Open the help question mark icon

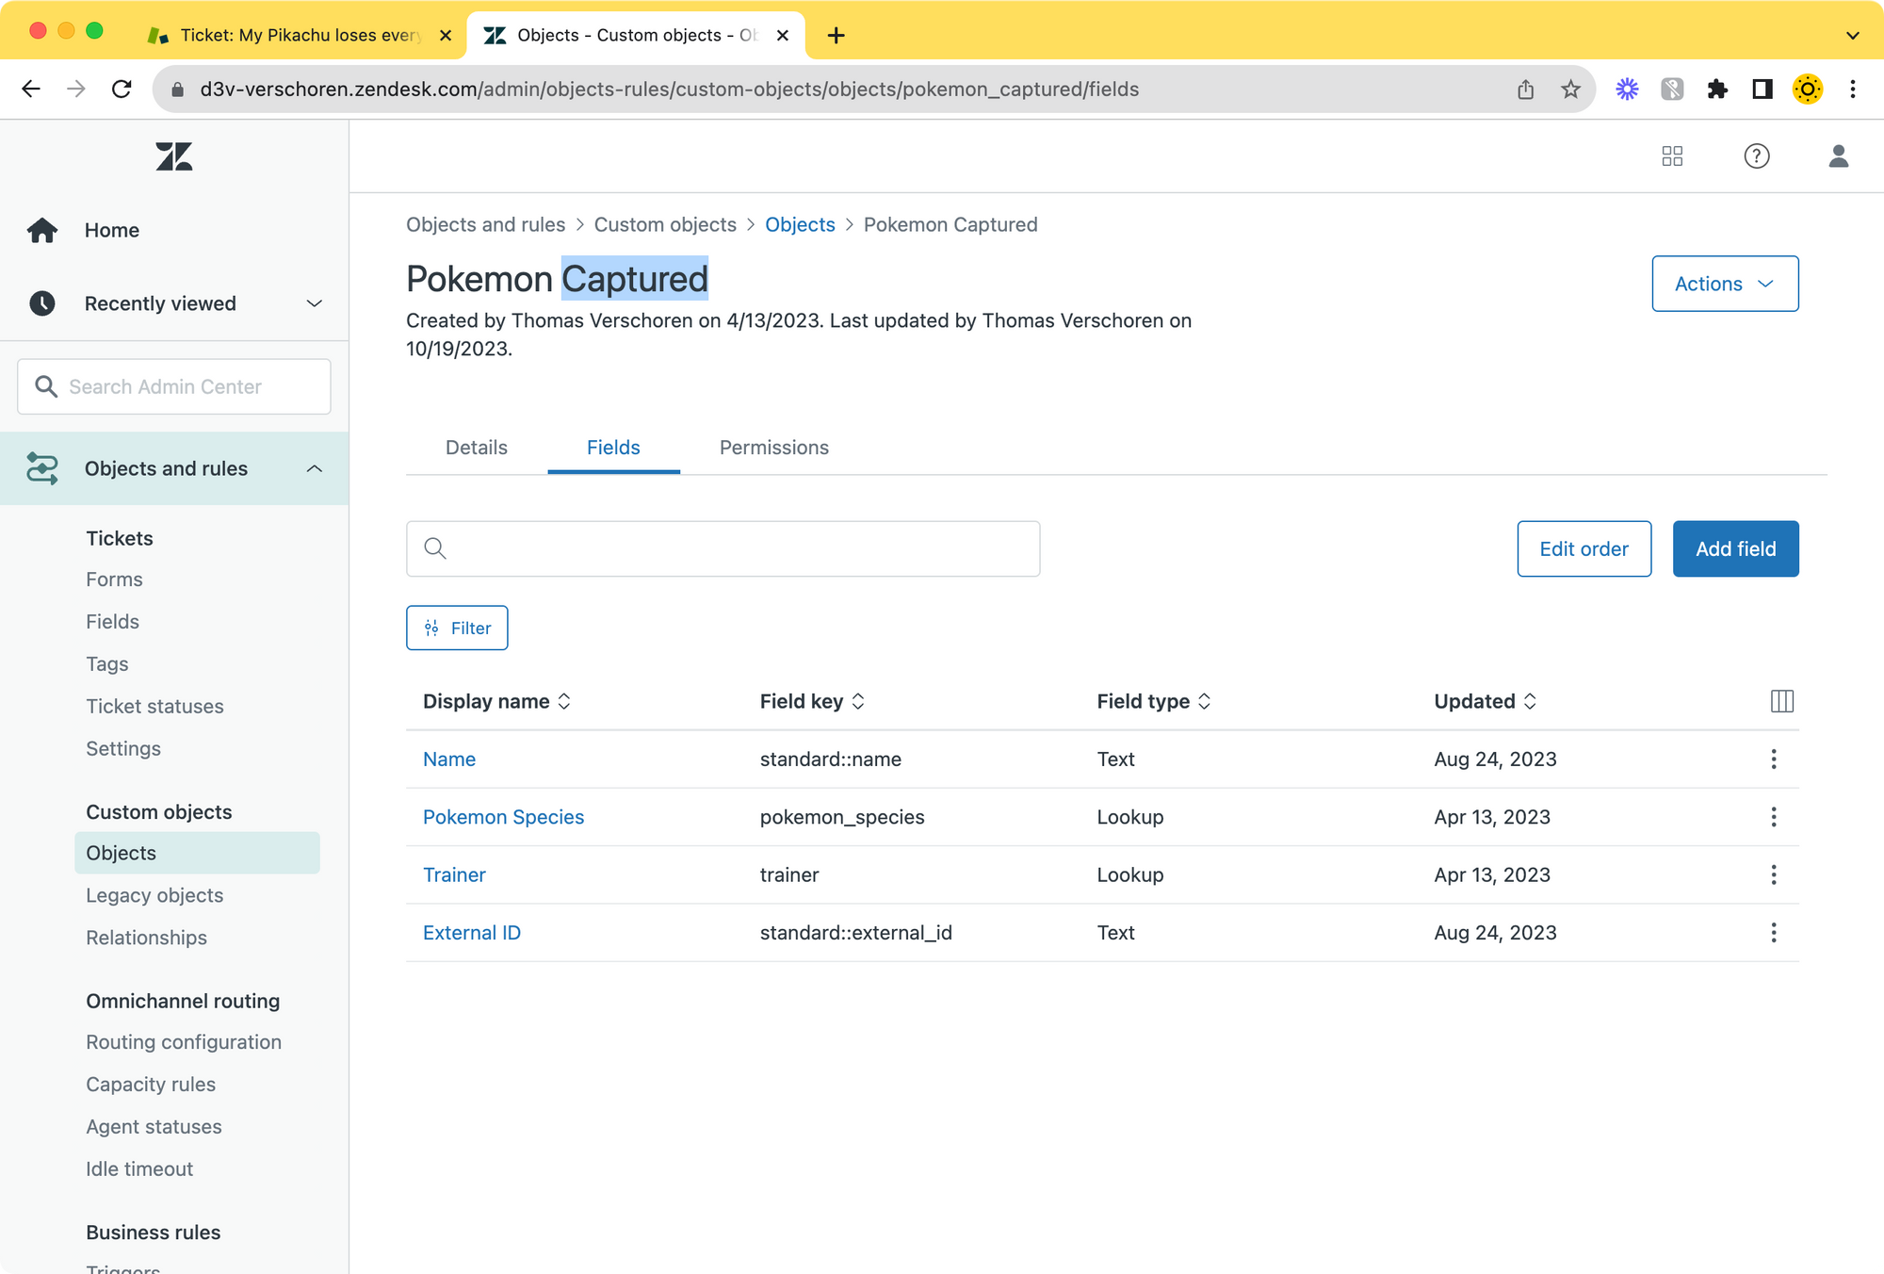pos(1756,156)
